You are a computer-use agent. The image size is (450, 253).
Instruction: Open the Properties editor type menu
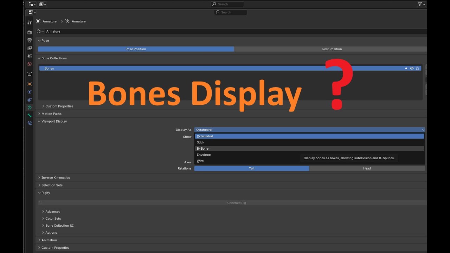[x=32, y=12]
